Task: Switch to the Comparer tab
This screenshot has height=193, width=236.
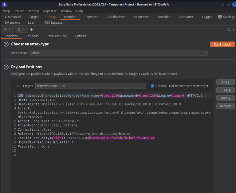Action: click(186, 17)
